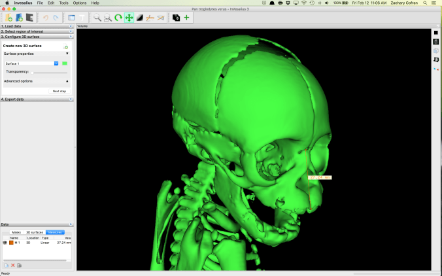
Task: Collapse the Surface properties section
Action: [x=67, y=54]
